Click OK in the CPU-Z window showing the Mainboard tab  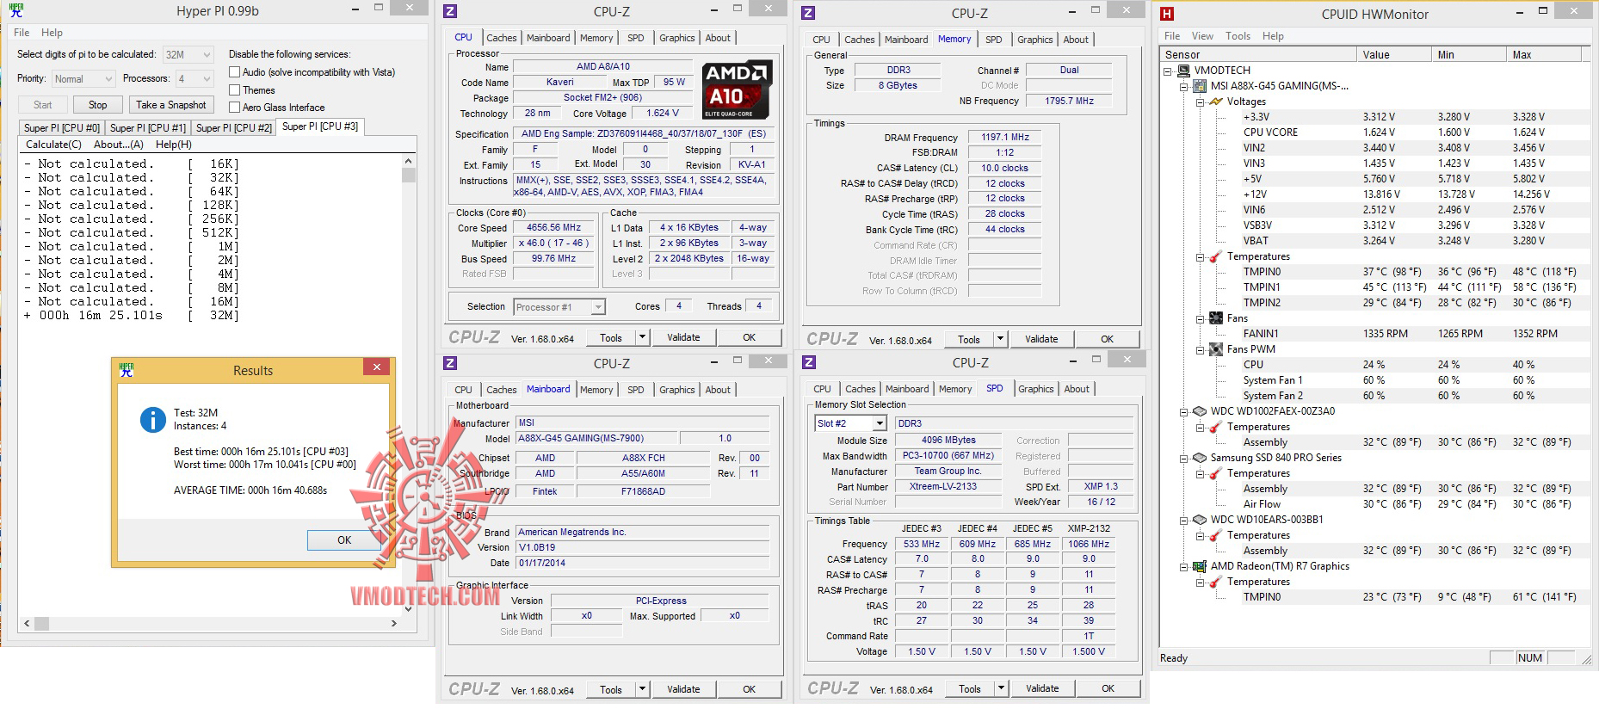749,689
